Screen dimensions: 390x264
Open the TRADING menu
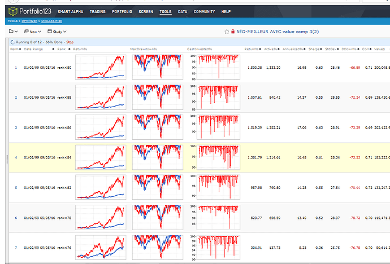click(x=97, y=12)
